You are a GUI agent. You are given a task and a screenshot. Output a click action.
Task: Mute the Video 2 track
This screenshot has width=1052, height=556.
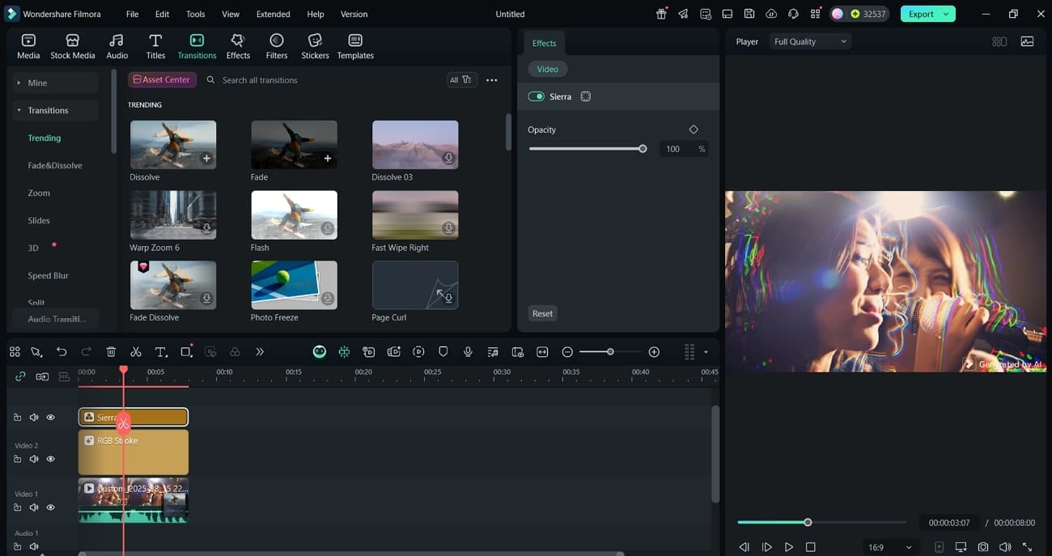(34, 459)
